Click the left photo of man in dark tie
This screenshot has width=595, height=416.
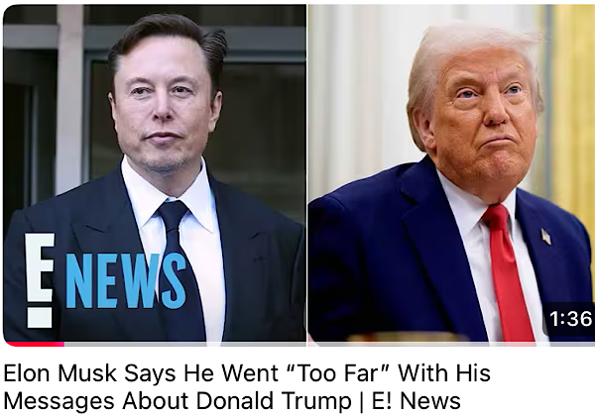pos(155,173)
